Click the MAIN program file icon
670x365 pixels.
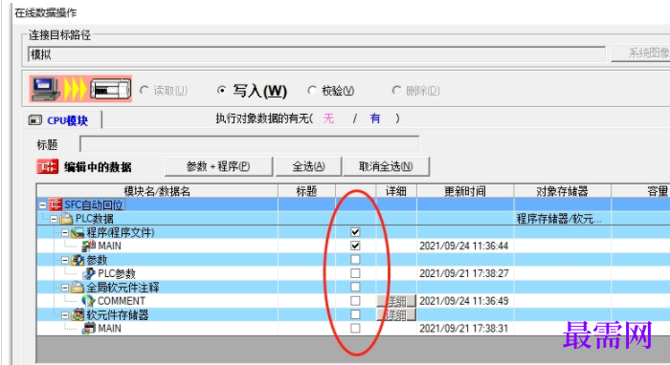click(88, 246)
